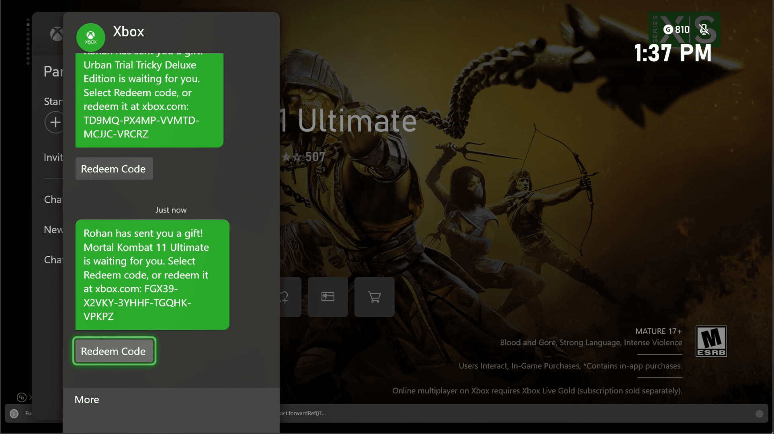This screenshot has height=434, width=774.
Task: Select the Mortal Kombat 11 Ultimate gift message
Action: pos(152,275)
